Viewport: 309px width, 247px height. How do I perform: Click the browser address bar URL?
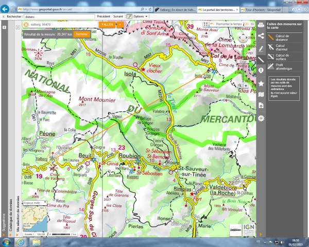tap(79, 9)
